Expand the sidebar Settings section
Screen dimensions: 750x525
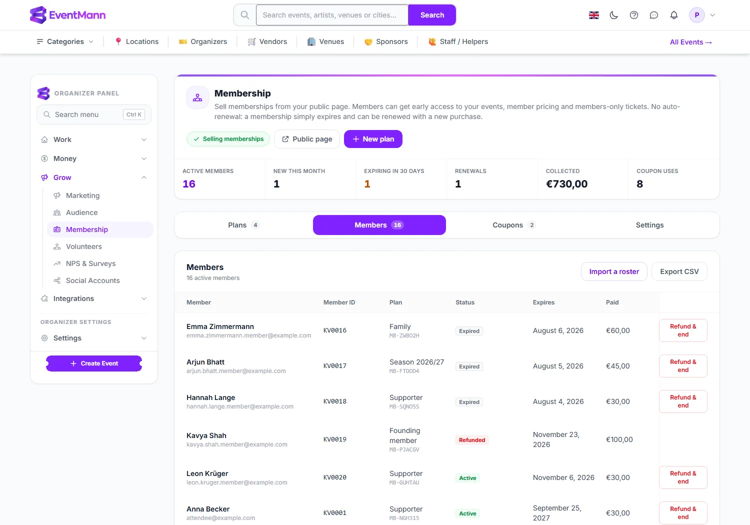(94, 338)
